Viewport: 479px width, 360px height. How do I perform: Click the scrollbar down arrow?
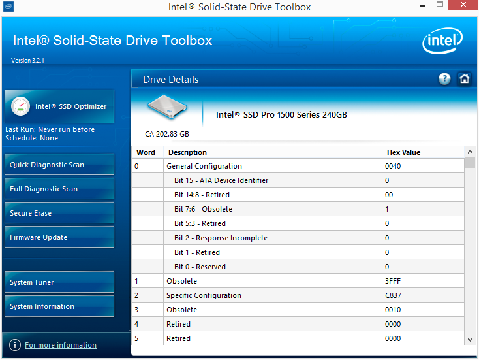[470, 340]
